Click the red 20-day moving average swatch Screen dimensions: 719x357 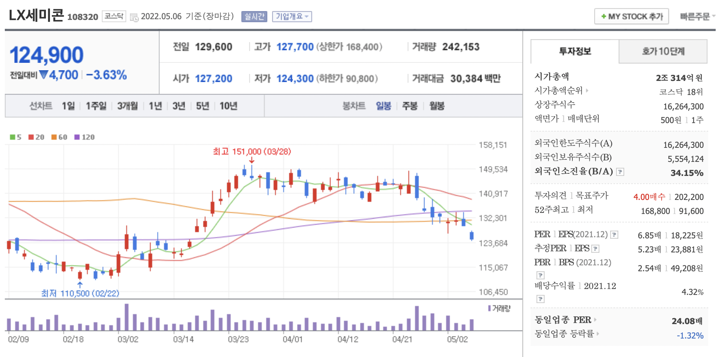click(x=31, y=137)
